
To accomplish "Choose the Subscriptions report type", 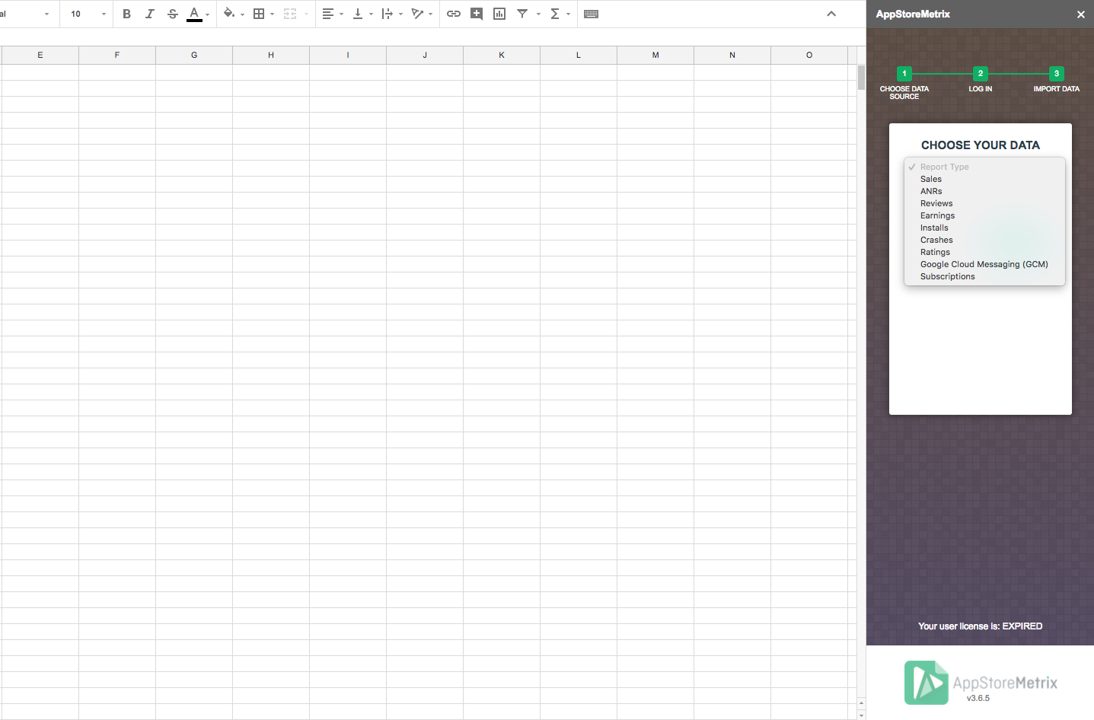I will tap(984, 276).
